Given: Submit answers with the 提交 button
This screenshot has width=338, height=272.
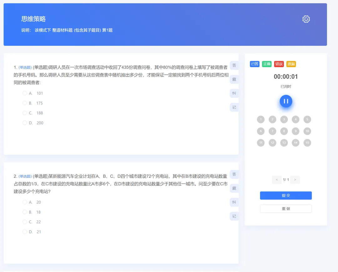Looking at the screenshot, I should [x=286, y=195].
